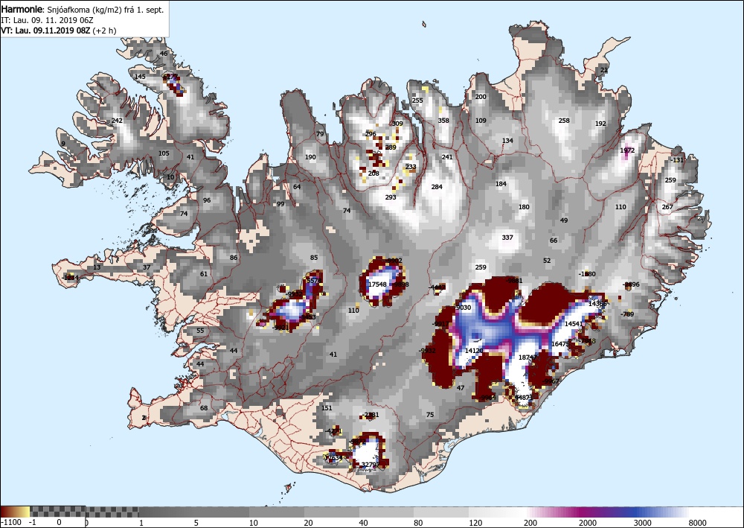744x528 pixels.
Task: Click the map value 267
Action: tap(667, 207)
